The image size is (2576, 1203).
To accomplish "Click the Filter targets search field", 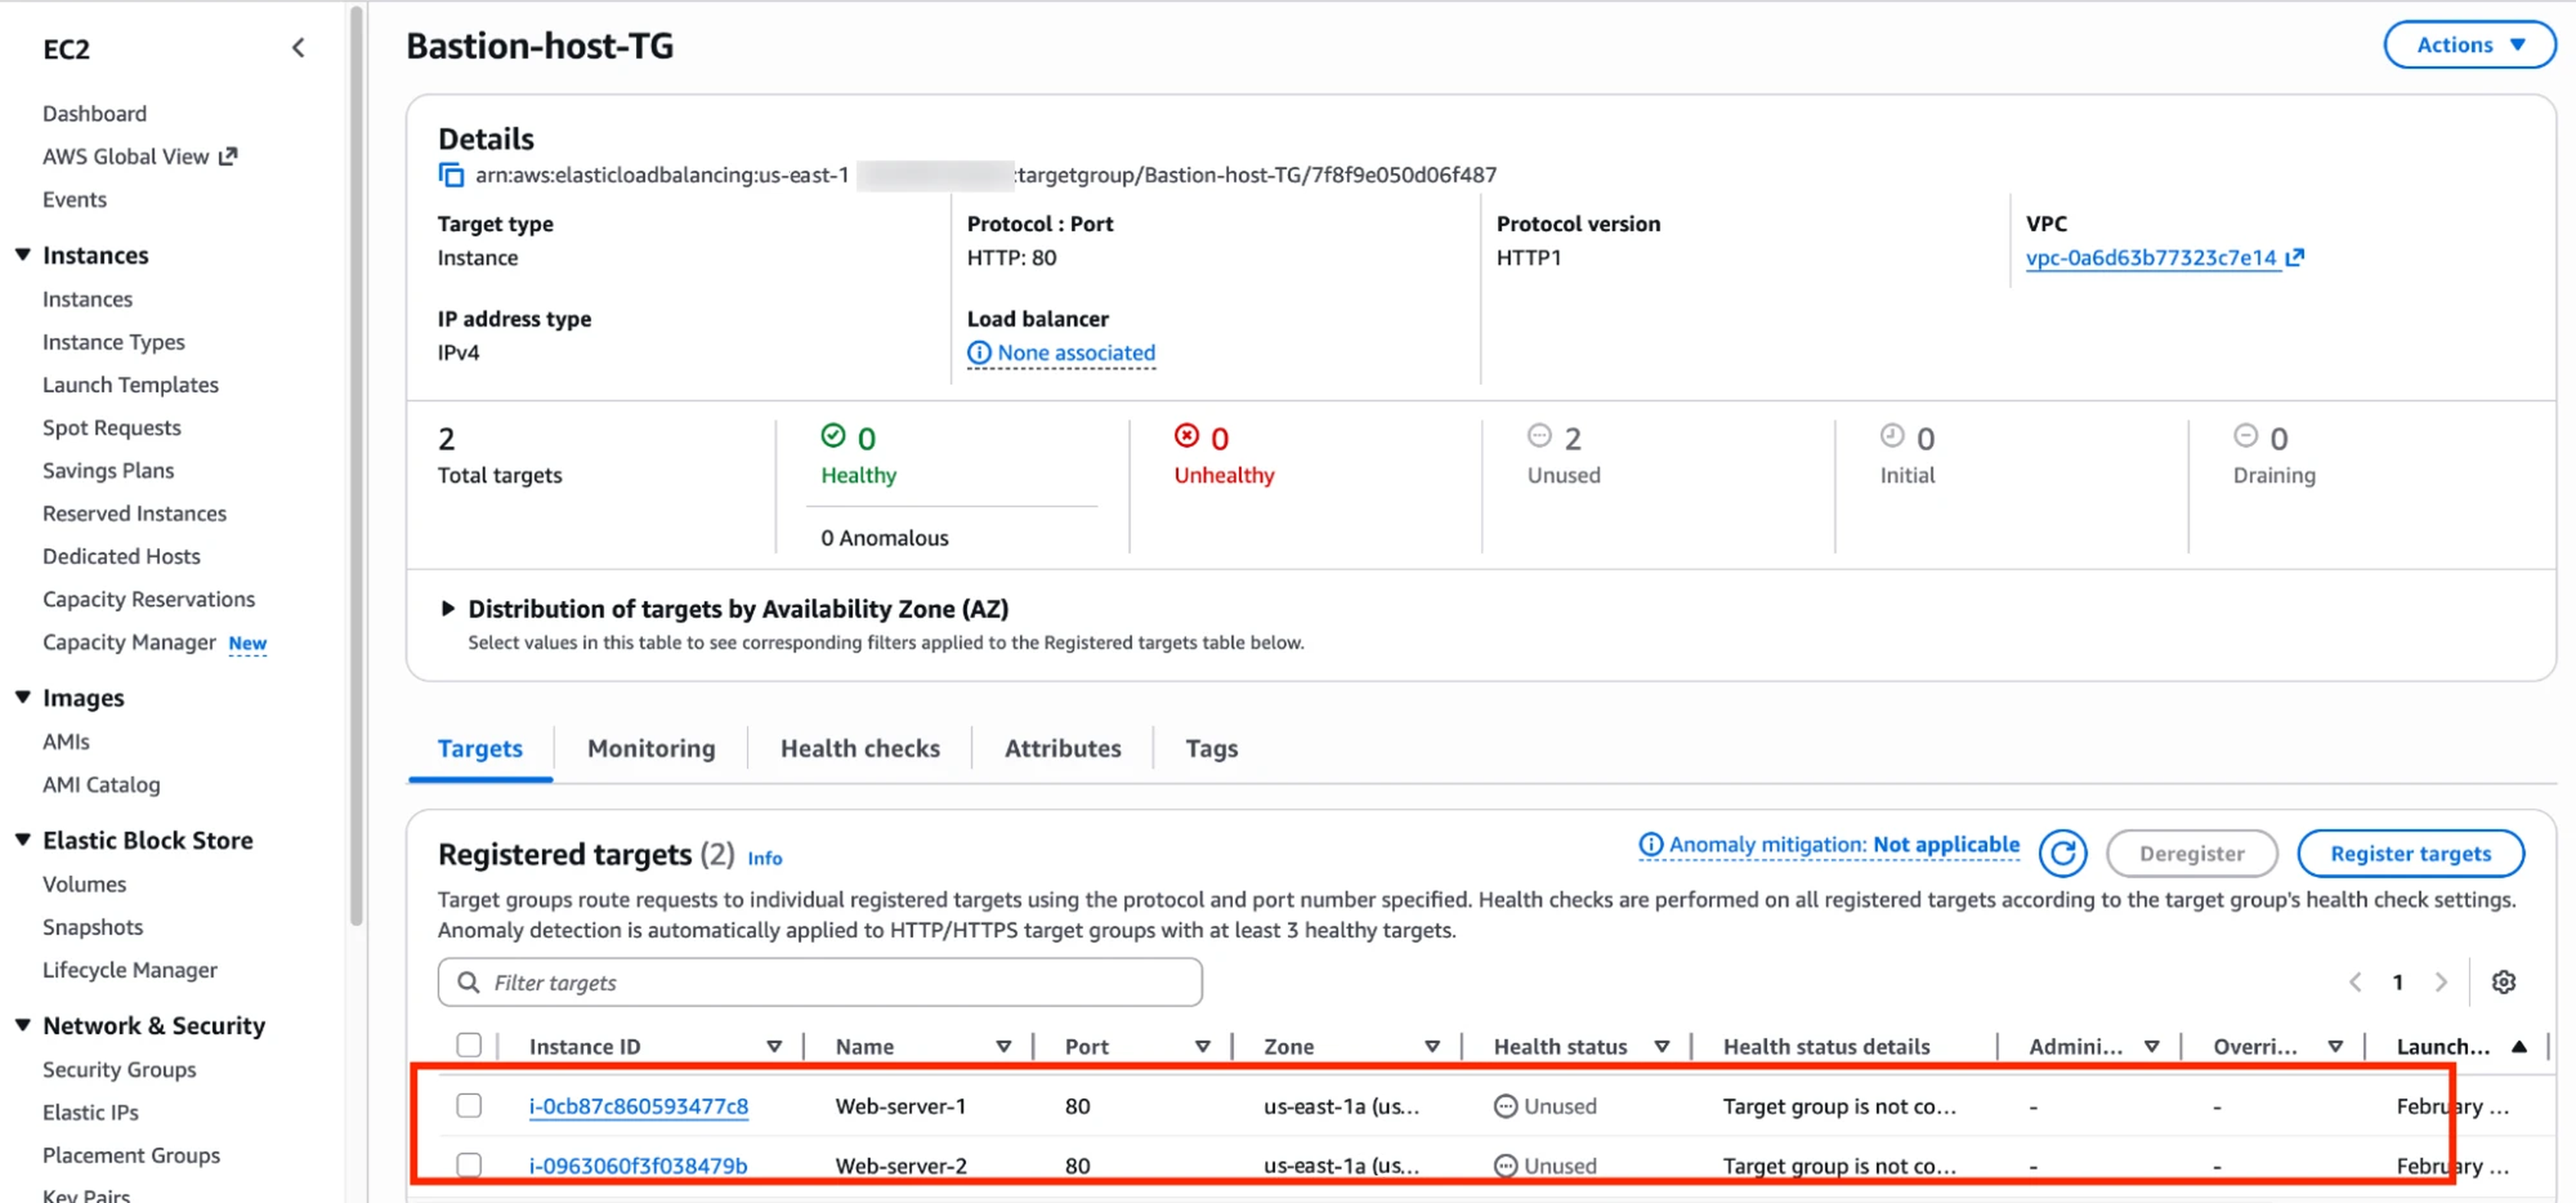I will tap(820, 982).
